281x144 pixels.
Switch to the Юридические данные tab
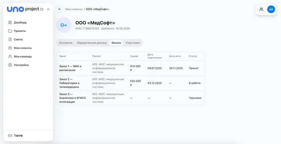point(92,43)
